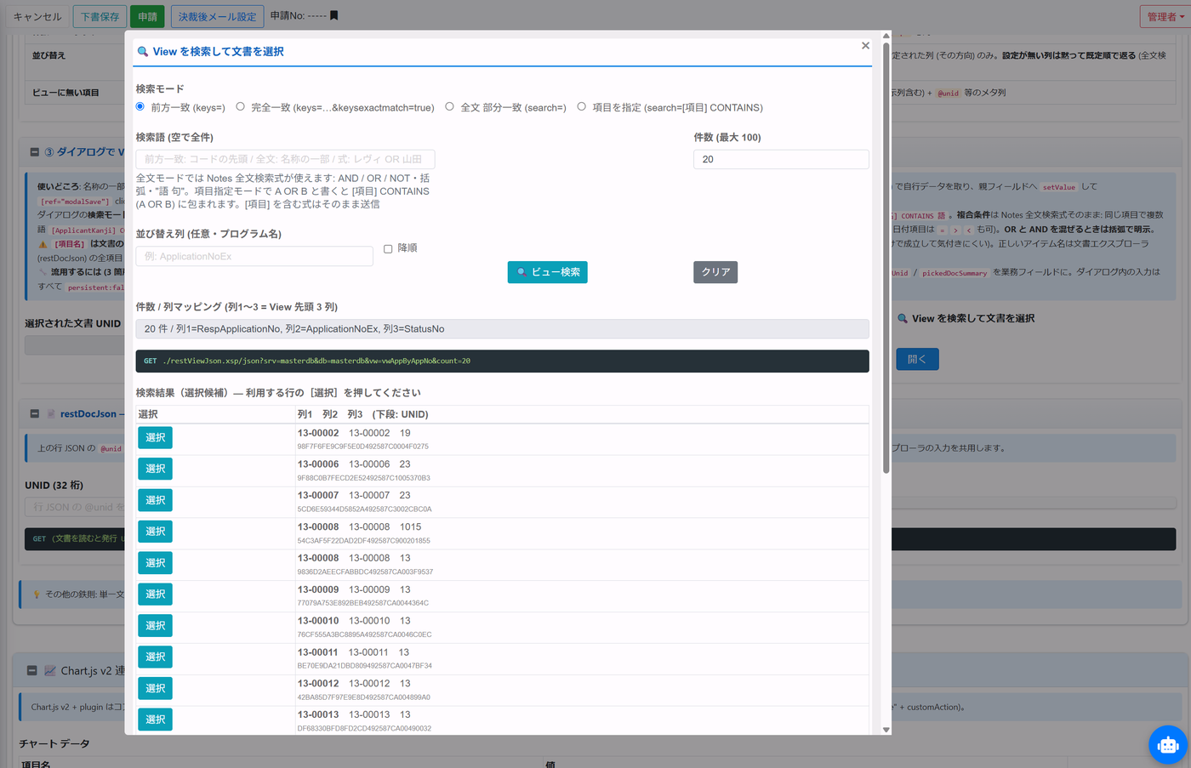
Task: Select the 前方一致 (keys=) search mode
Action: click(140, 107)
